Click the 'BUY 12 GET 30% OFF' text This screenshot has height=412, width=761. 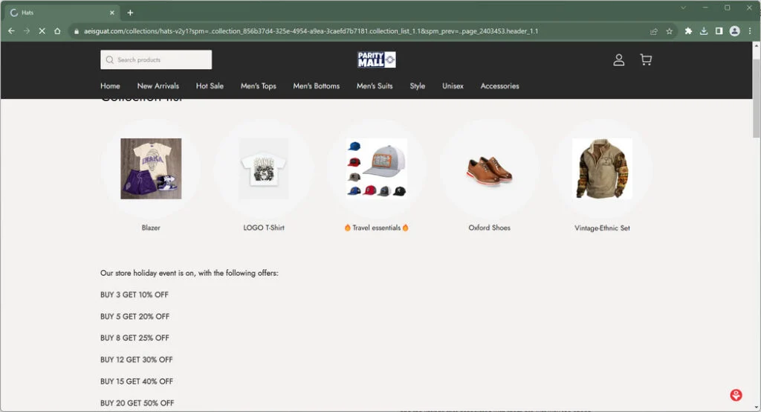[x=137, y=360]
